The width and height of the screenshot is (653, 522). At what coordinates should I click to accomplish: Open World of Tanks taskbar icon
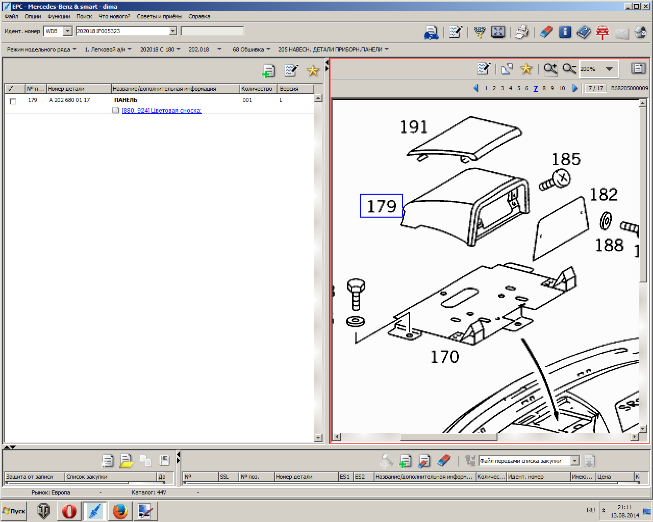pyautogui.click(x=44, y=511)
